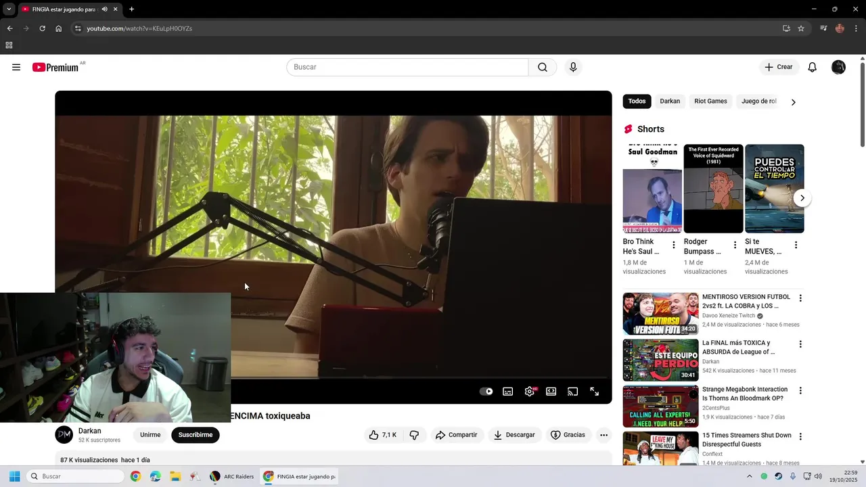Open options for Rodger Bumpass short
The width and height of the screenshot is (866, 487).
735,245
